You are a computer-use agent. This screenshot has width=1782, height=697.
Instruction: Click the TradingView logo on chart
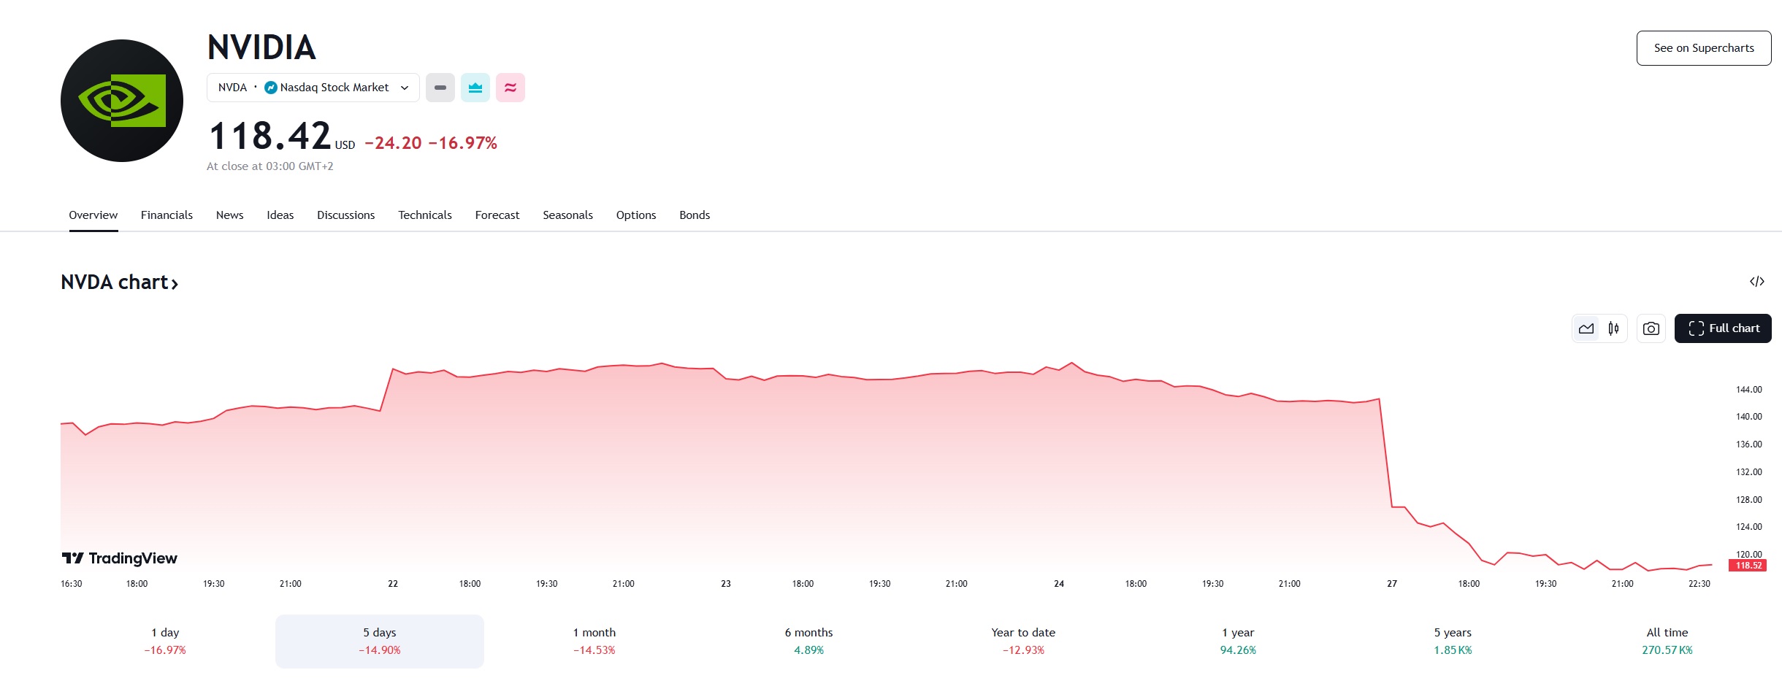[120, 558]
